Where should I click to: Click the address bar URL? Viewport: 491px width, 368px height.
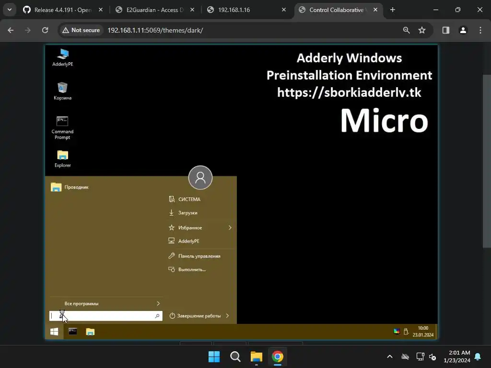tap(155, 30)
